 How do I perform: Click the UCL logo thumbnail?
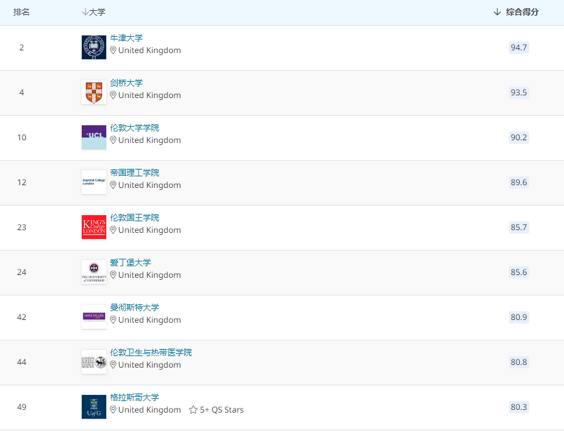(93, 137)
